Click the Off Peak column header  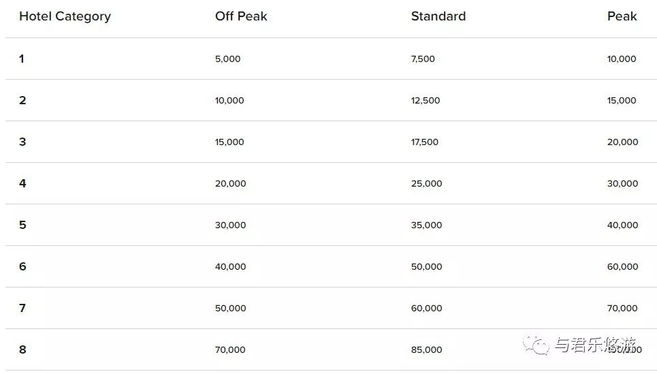tap(241, 16)
